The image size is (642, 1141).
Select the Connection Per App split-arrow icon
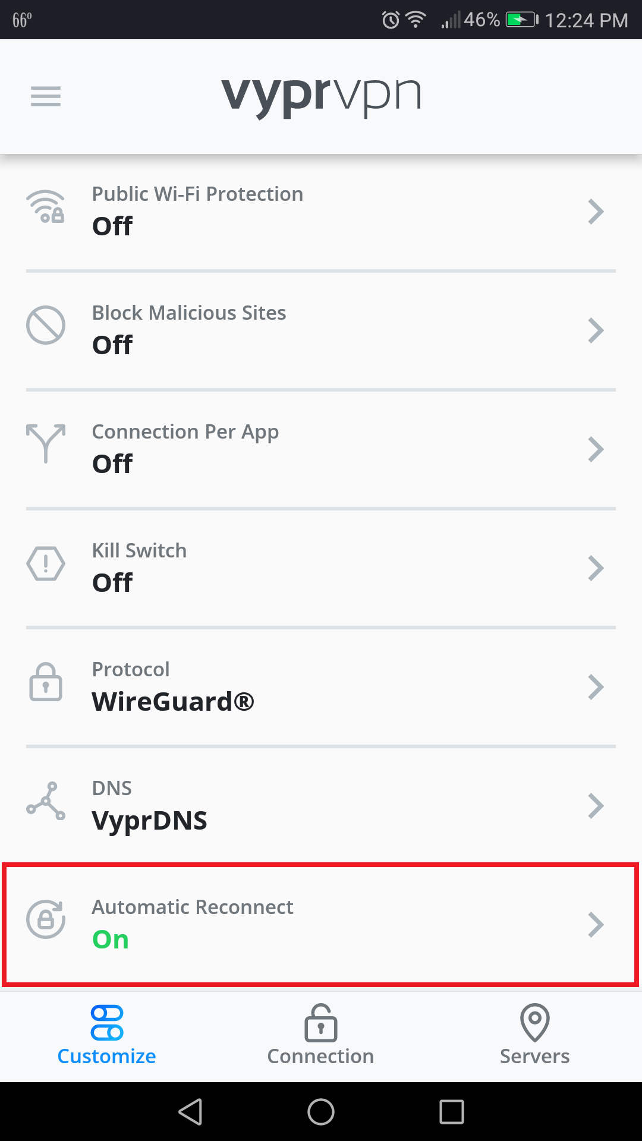coord(46,445)
